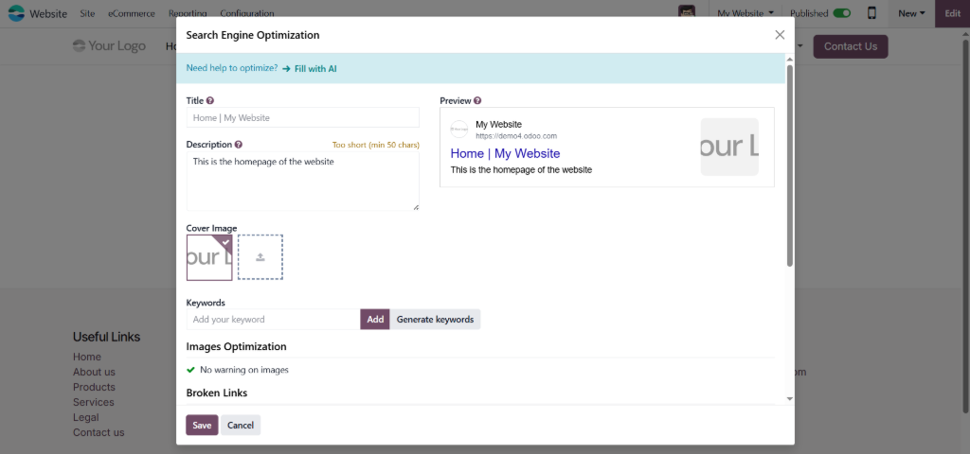Screen dimensions: 970x454
Task: Open the eCommerce menu
Action: tap(131, 13)
